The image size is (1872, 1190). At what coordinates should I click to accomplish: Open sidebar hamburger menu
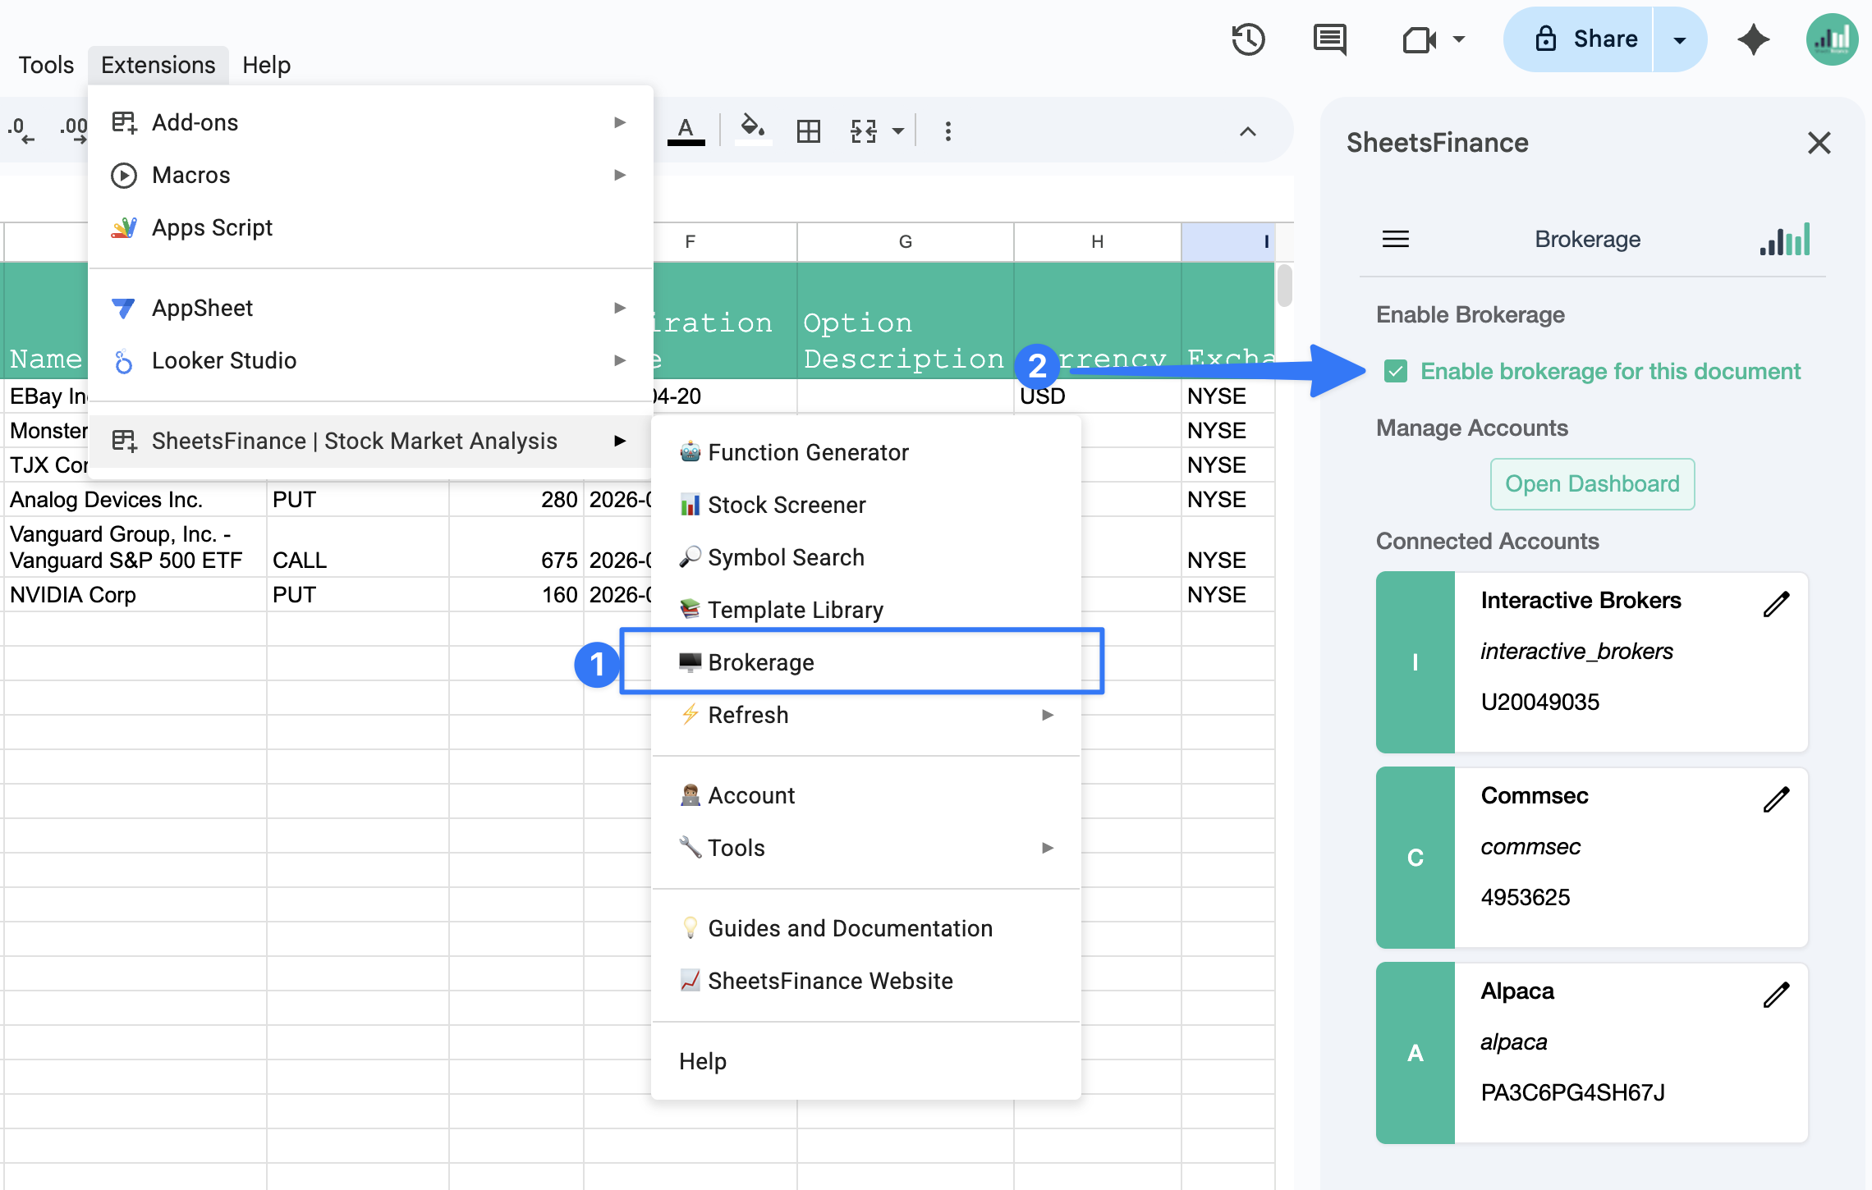[1396, 239]
